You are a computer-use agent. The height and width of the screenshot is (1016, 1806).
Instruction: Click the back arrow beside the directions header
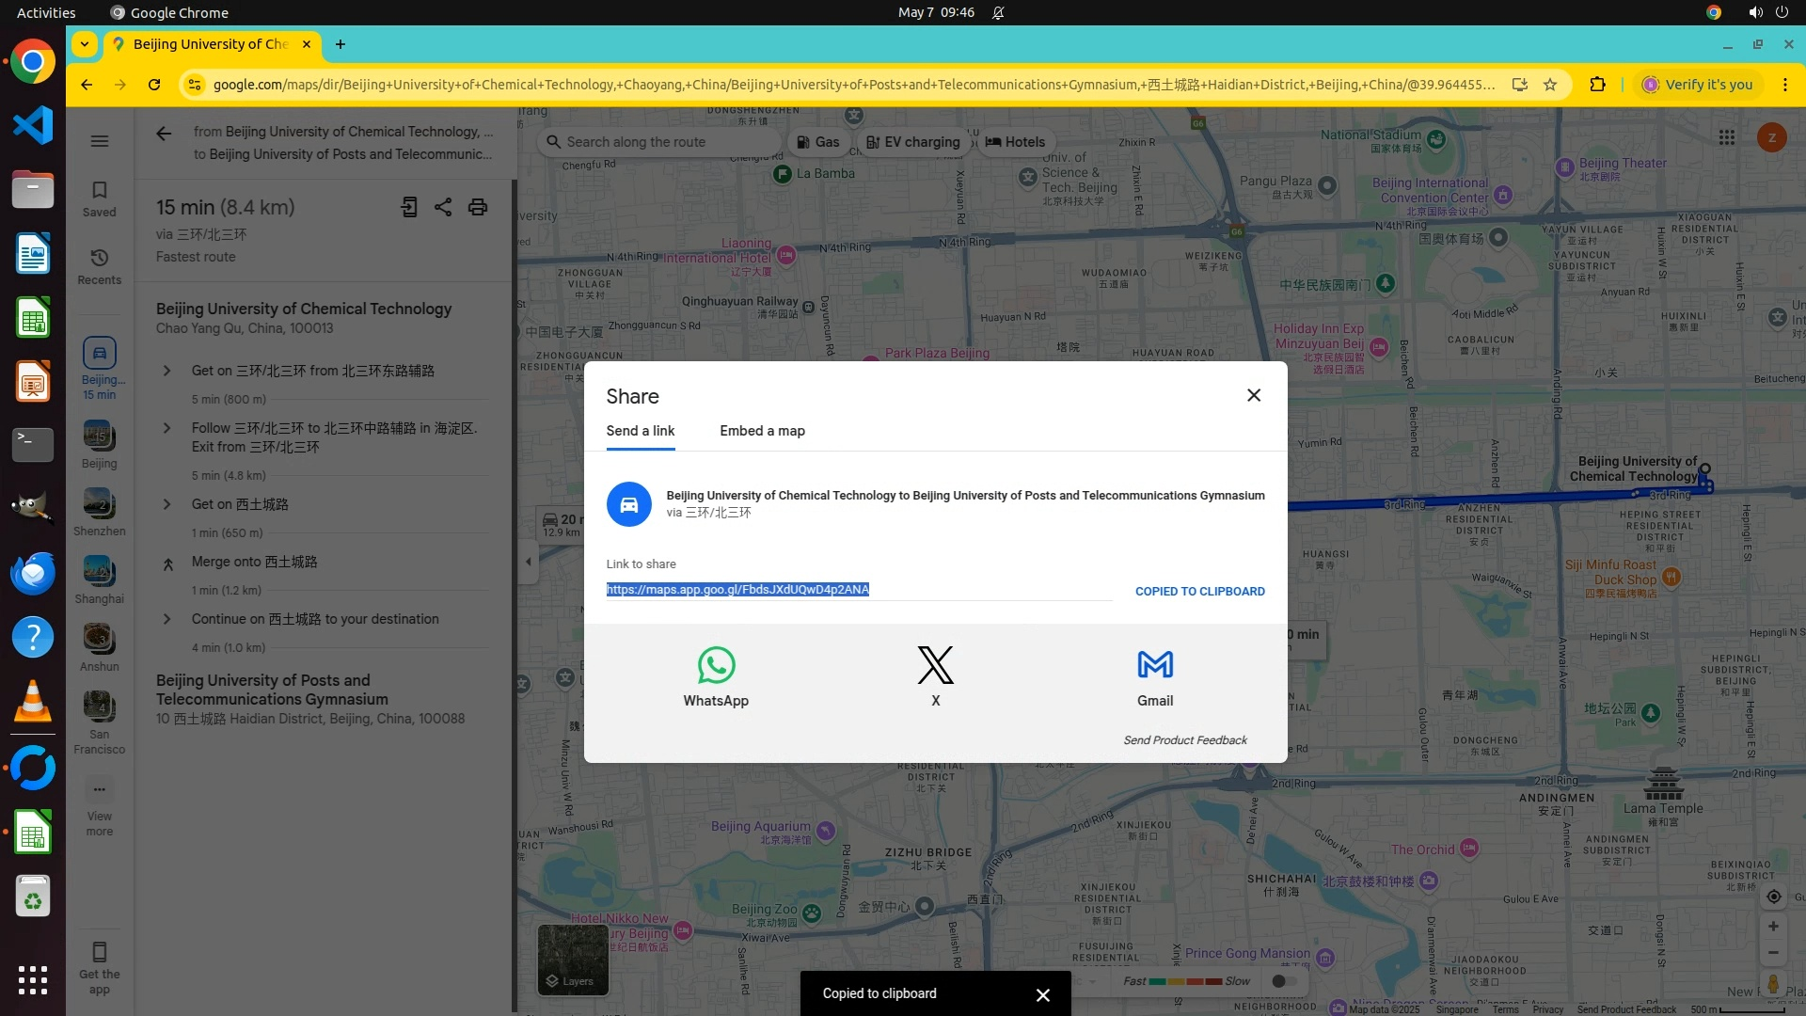pos(164,135)
